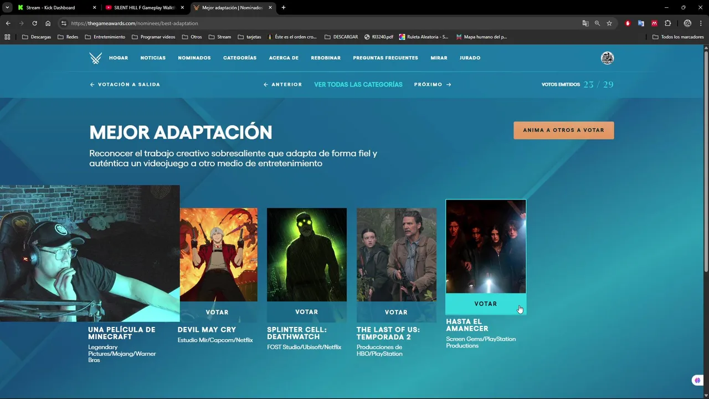Open the browser home page
The width and height of the screenshot is (709, 399).
[x=48, y=23]
